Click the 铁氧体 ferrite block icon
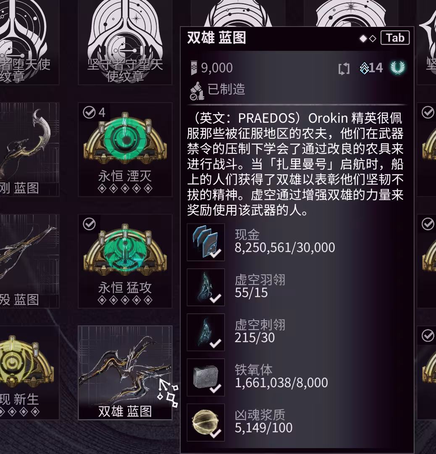 click(206, 377)
